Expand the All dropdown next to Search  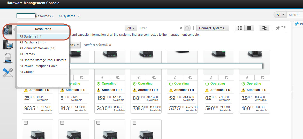coord(280,15)
